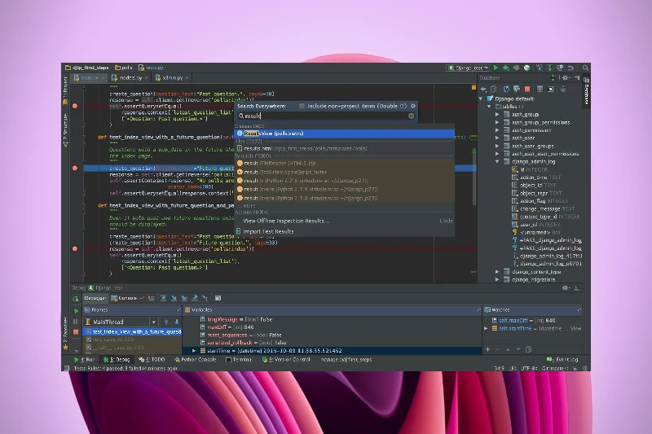Open table editor icon in Database toolbar
The image size is (652, 434).
pyautogui.click(x=540, y=89)
